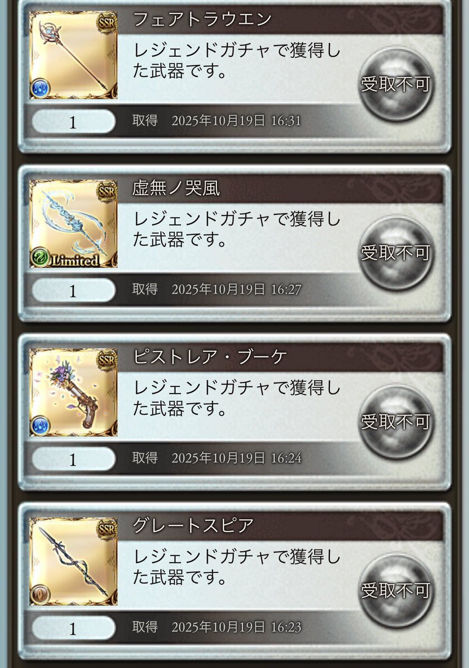Select the quantity field of フェアトラウエン

point(73,122)
